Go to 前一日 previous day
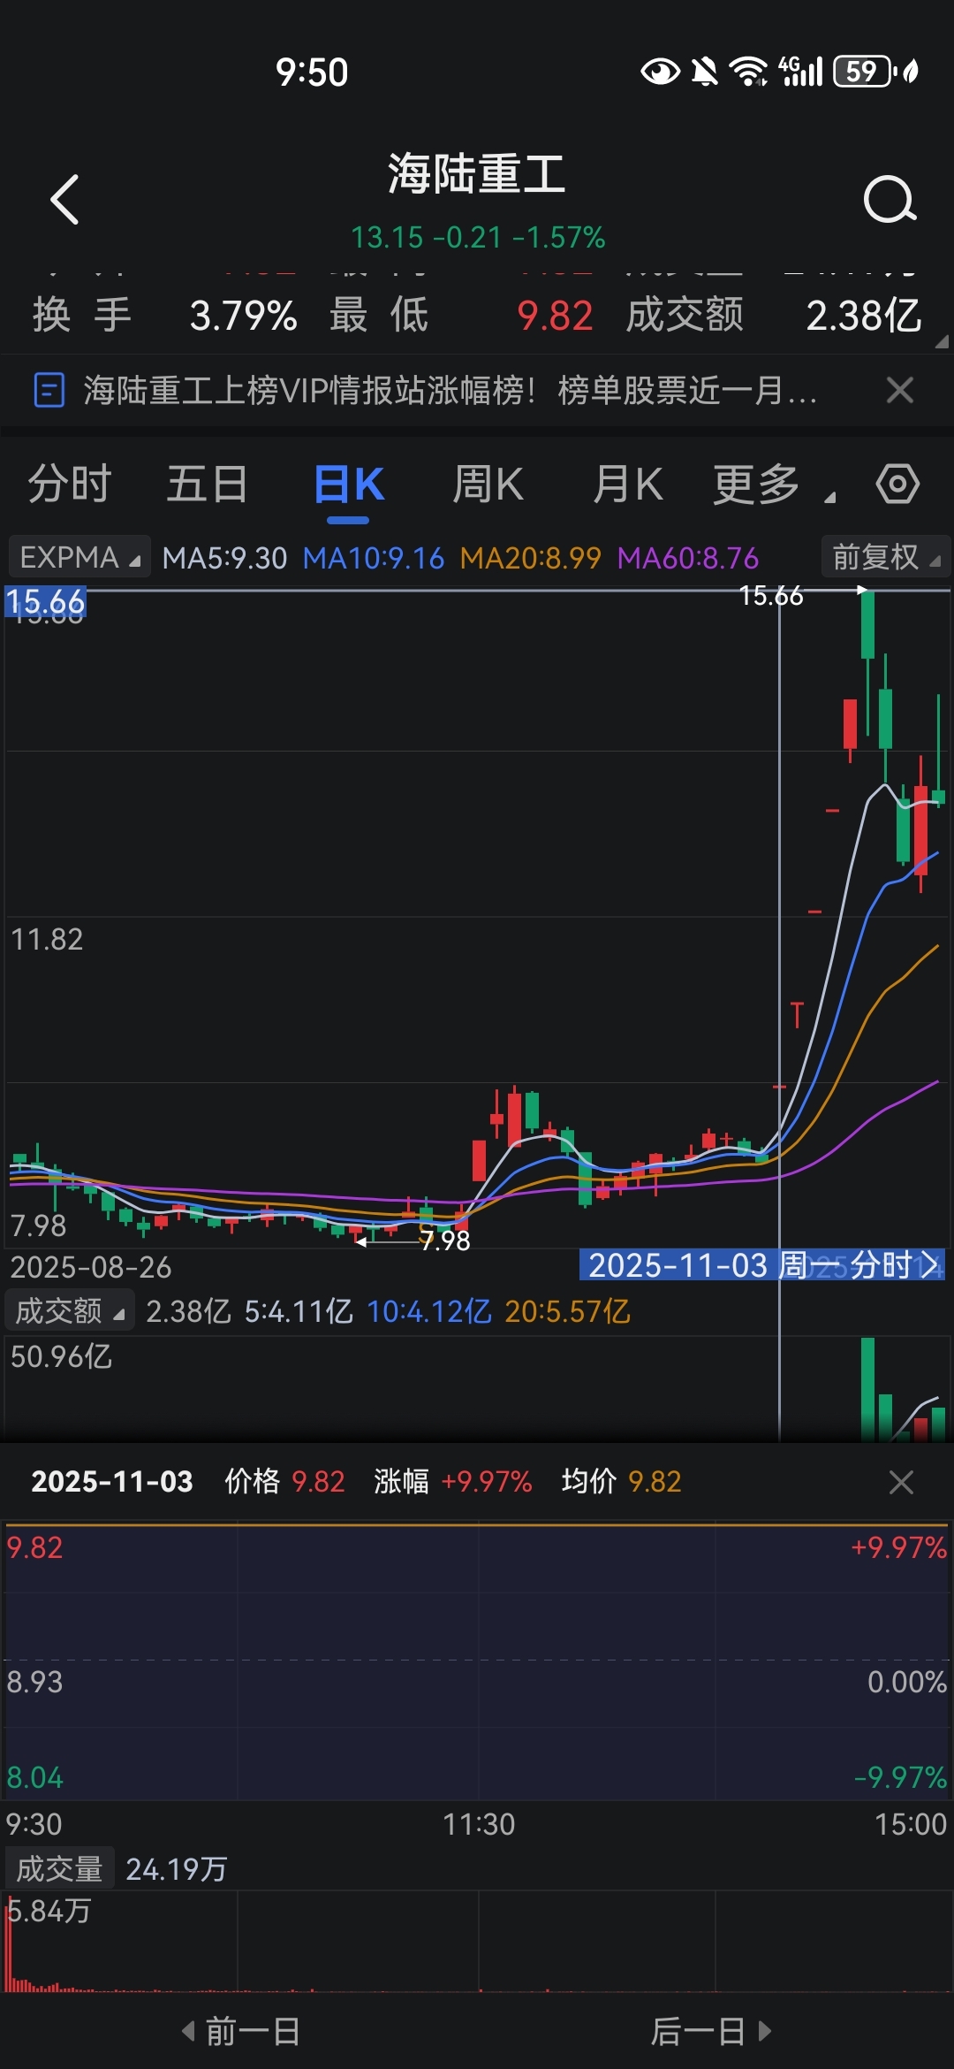 point(240,2031)
